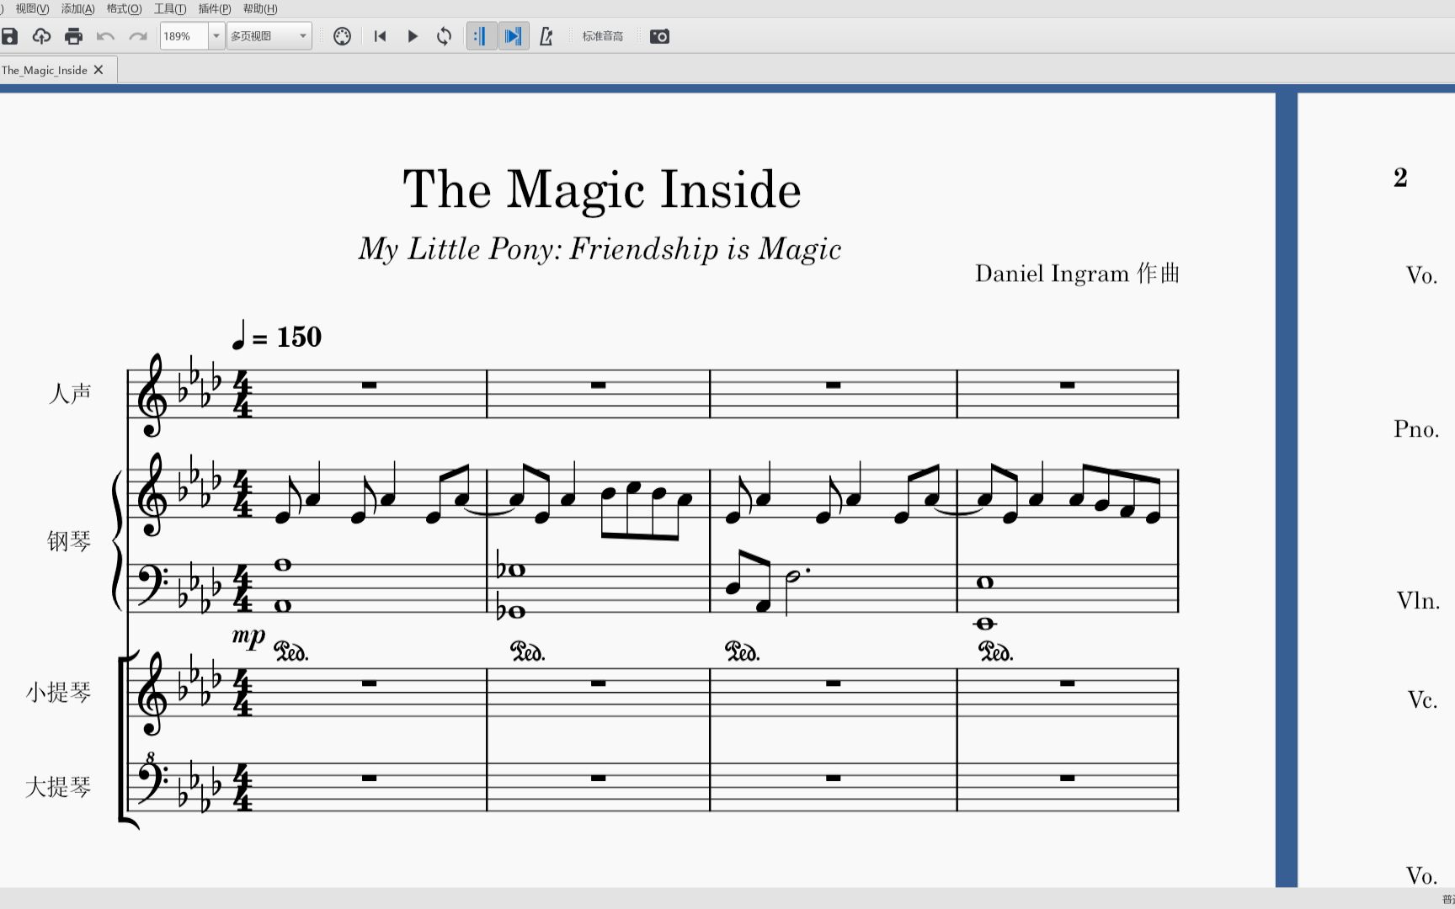Select the Vln. label on page two
Viewport: 1455px width, 909px height.
pyautogui.click(x=1418, y=601)
